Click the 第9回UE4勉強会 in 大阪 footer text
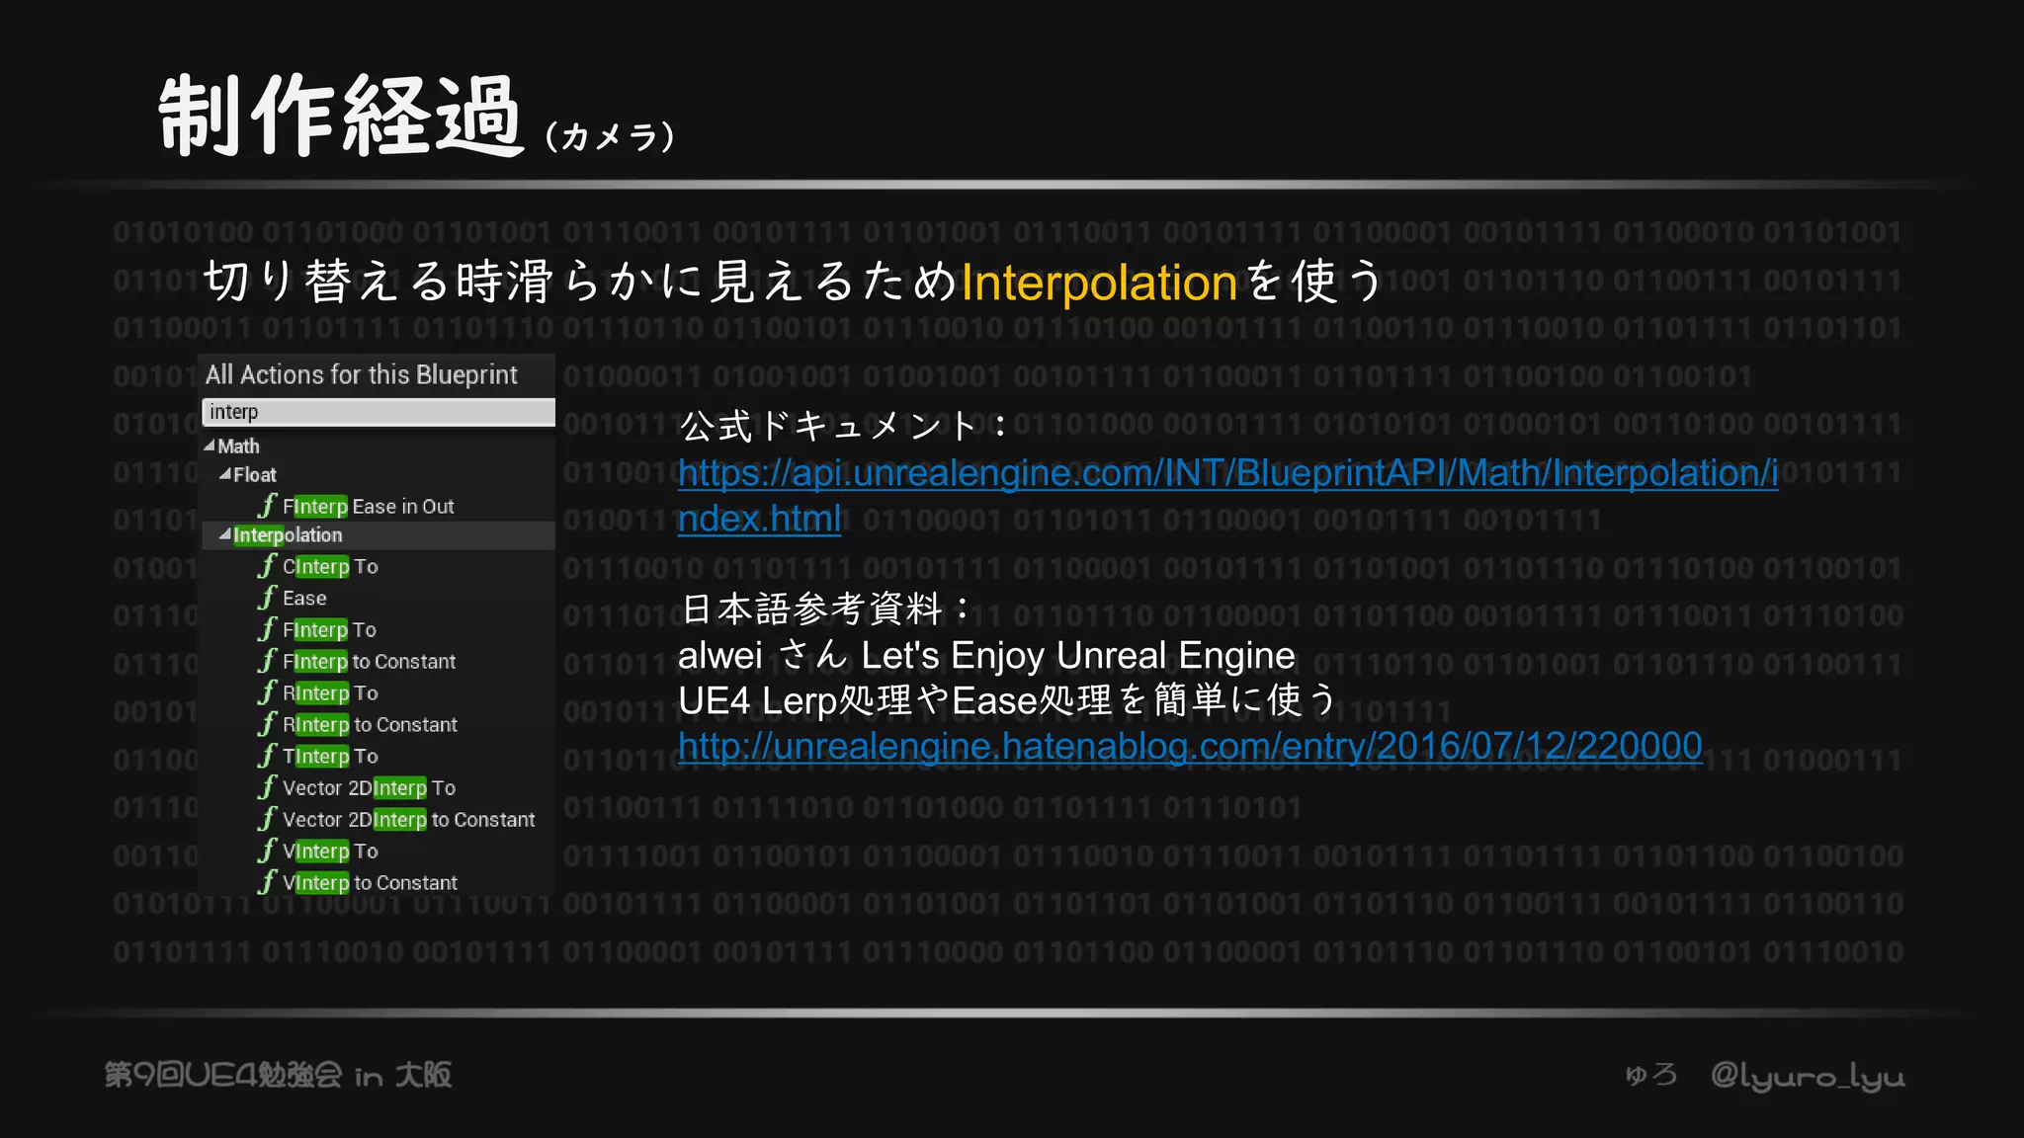Viewport: 2024px width, 1138px height. click(278, 1075)
